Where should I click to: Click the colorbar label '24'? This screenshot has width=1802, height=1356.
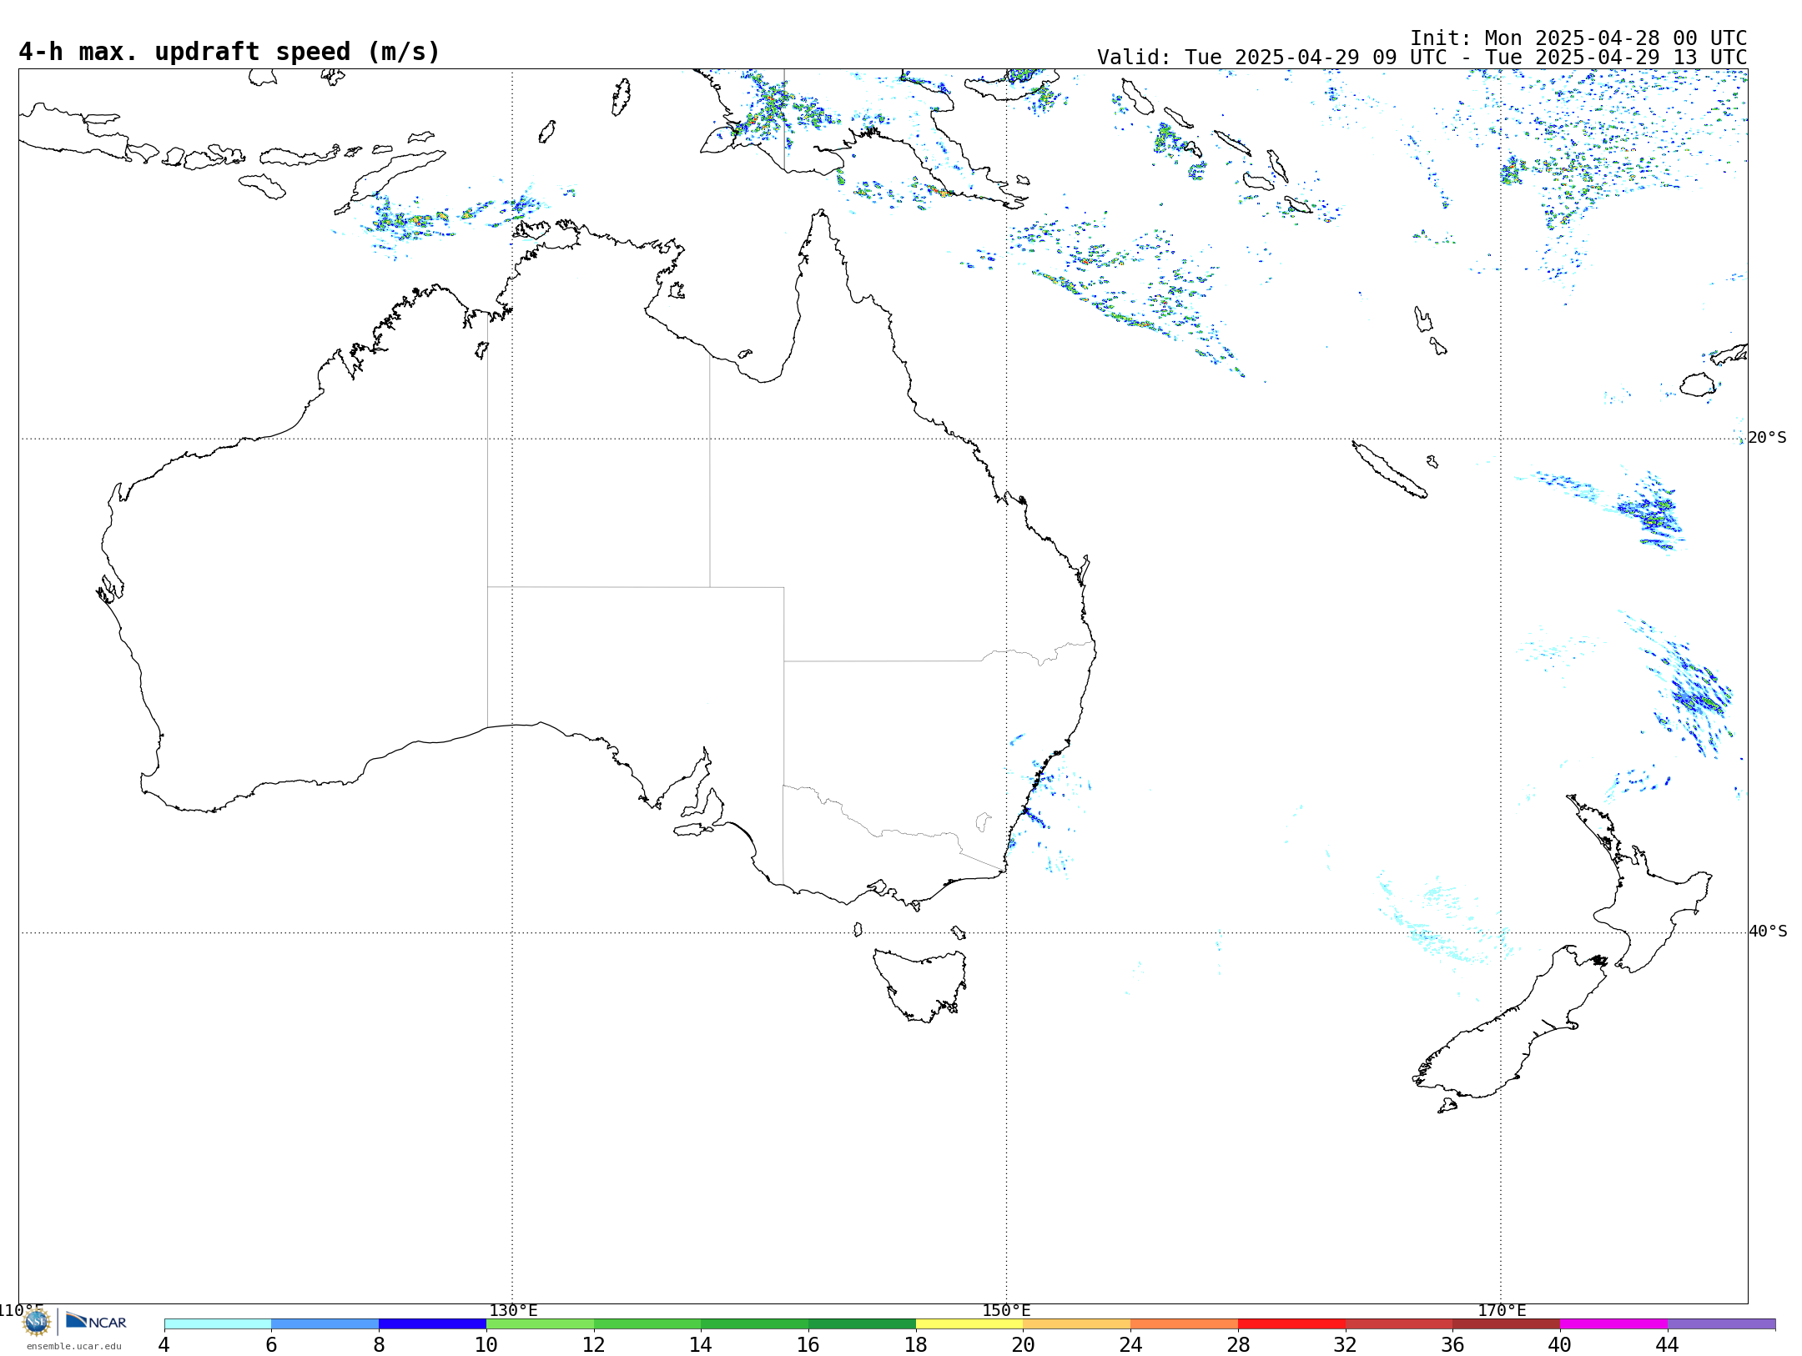pyautogui.click(x=1130, y=1344)
